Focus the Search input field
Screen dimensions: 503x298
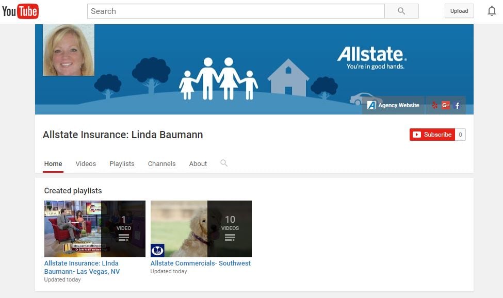coord(236,11)
